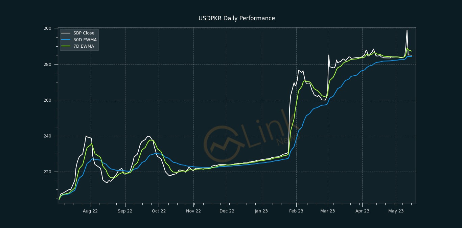Select the 30D EWMA legend entry
This screenshot has height=228, width=462.
(x=79, y=40)
